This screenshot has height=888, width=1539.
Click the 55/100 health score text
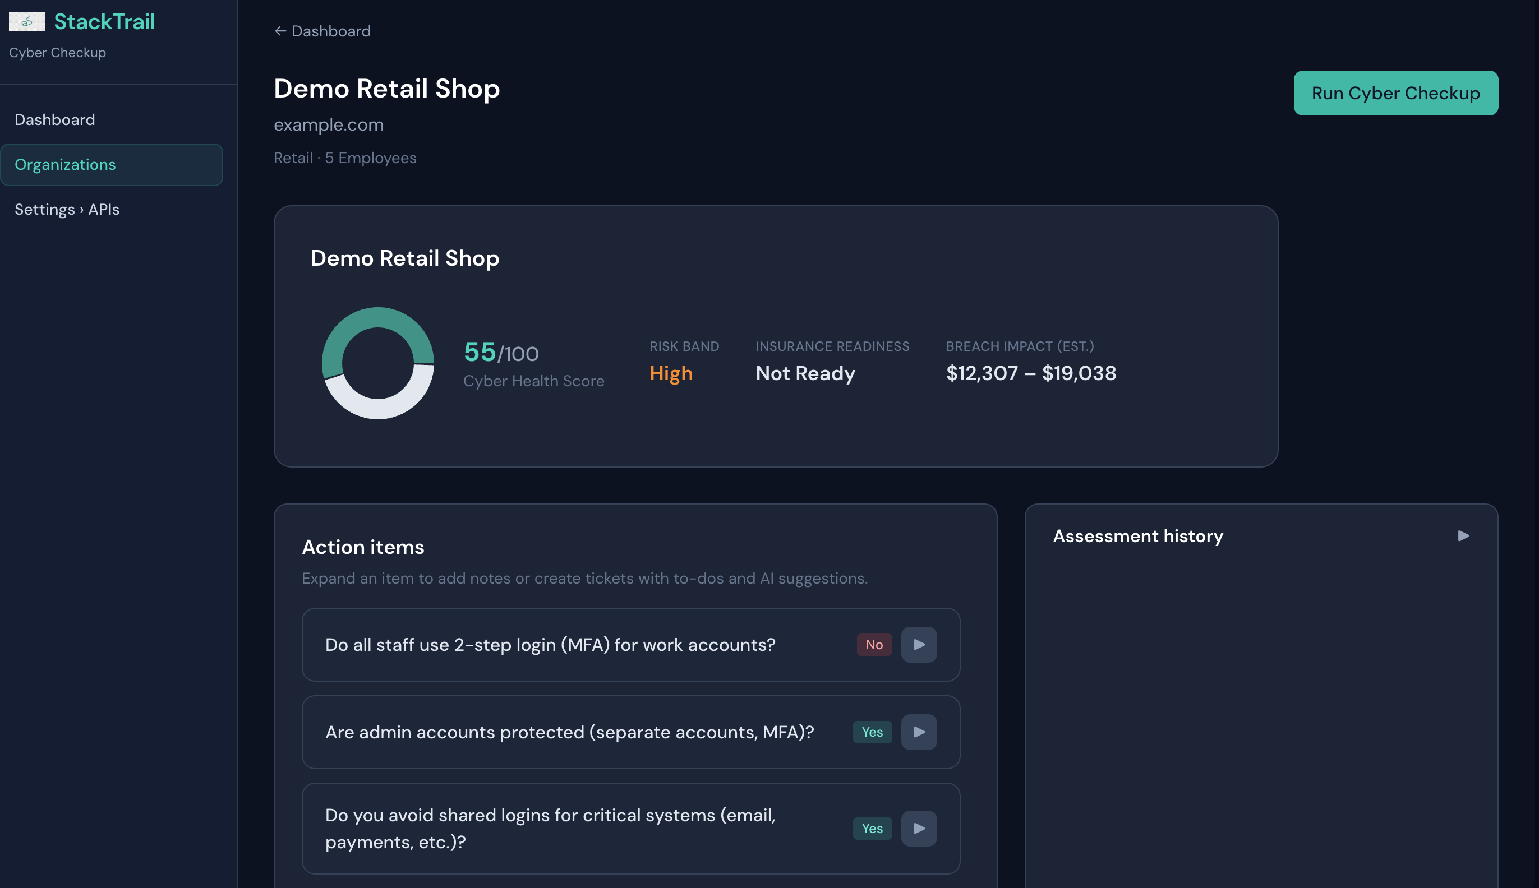point(501,353)
